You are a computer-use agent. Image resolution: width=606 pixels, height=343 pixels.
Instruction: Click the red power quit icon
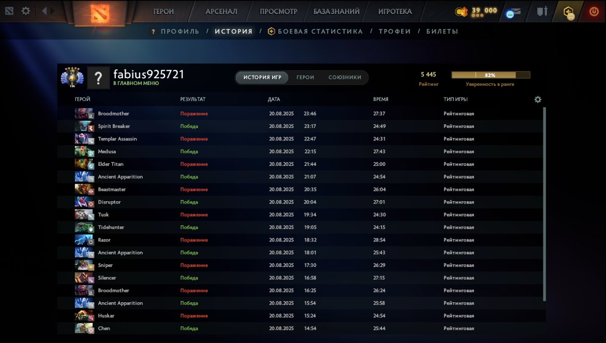pos(594,12)
